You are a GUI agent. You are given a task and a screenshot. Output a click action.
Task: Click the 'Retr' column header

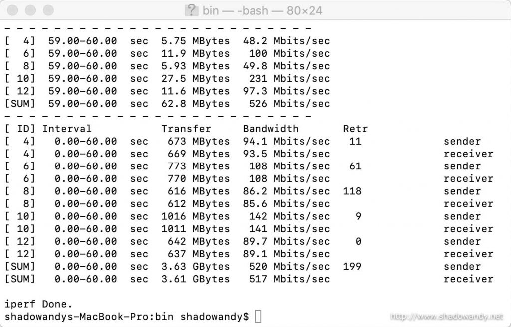(355, 129)
